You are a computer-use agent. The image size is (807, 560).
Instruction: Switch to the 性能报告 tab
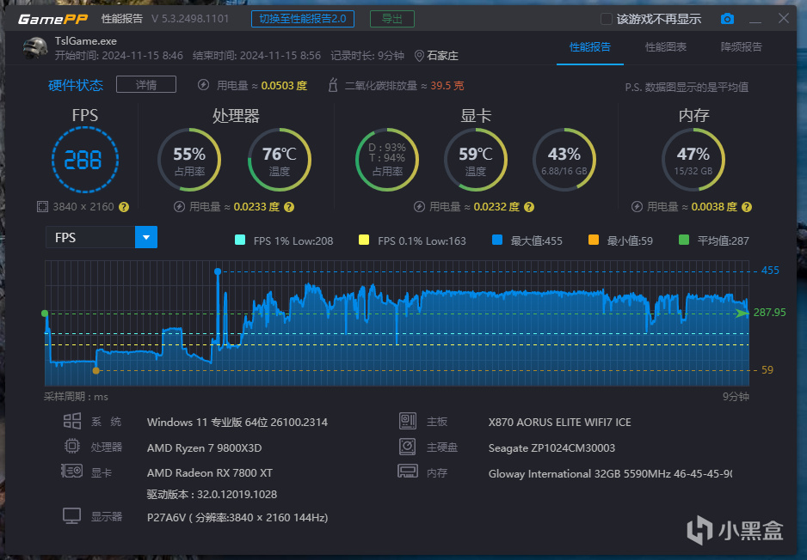tap(590, 47)
